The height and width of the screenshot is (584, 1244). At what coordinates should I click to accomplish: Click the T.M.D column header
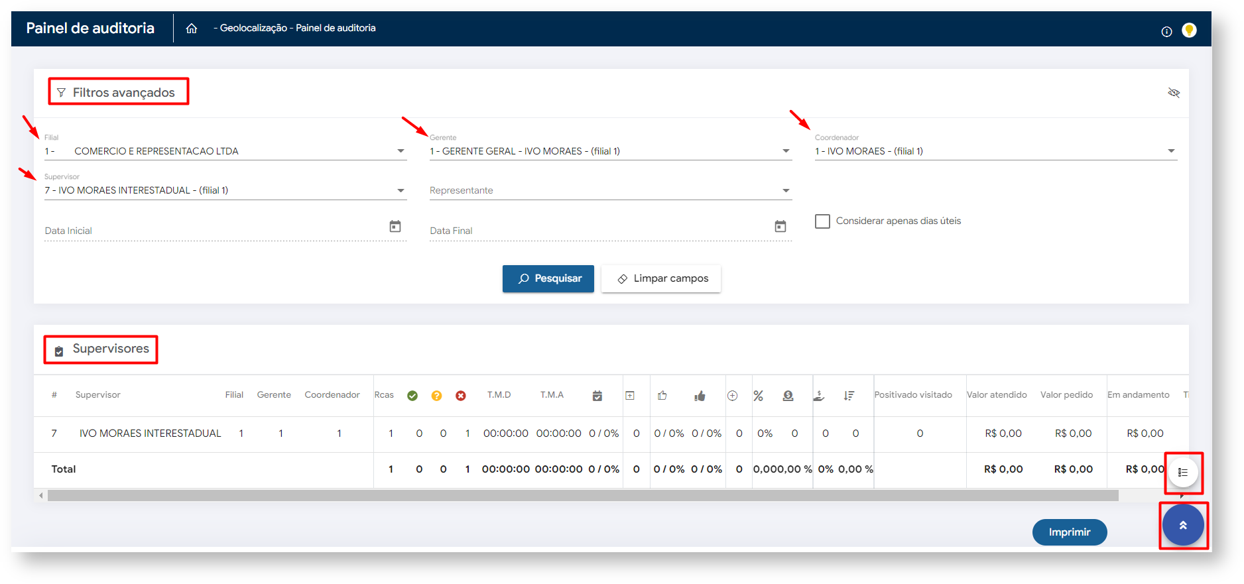click(x=499, y=395)
